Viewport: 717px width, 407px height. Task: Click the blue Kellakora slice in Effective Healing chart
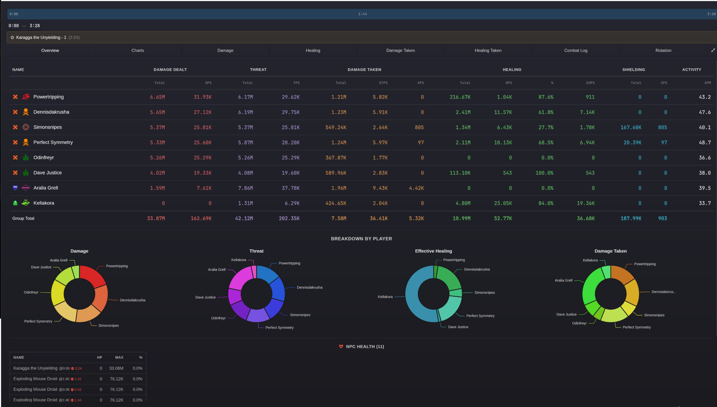412,295
